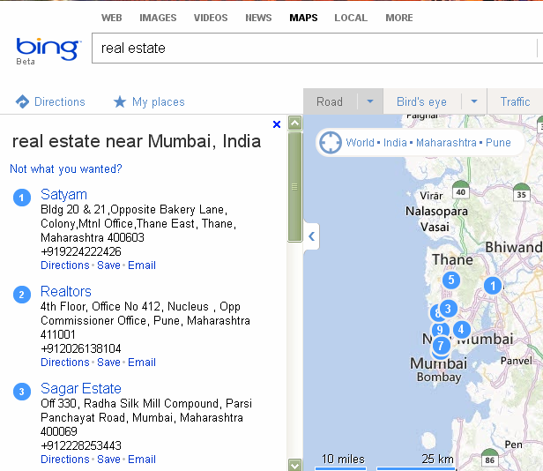Click the Nalasopara label on map
Viewport: 543px width, 471px height.
pyautogui.click(x=436, y=211)
